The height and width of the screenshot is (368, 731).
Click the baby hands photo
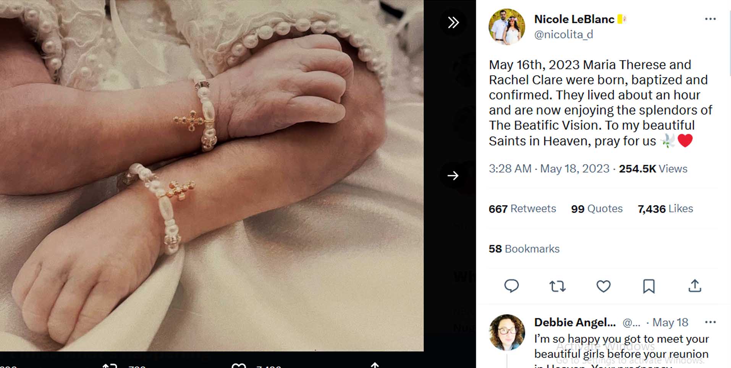point(212,175)
